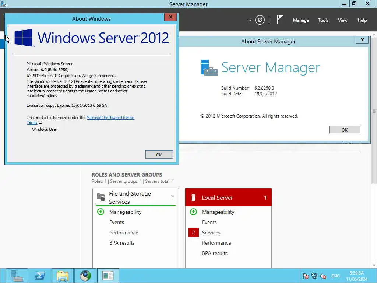Click the ENG language indicator

tap(335, 276)
